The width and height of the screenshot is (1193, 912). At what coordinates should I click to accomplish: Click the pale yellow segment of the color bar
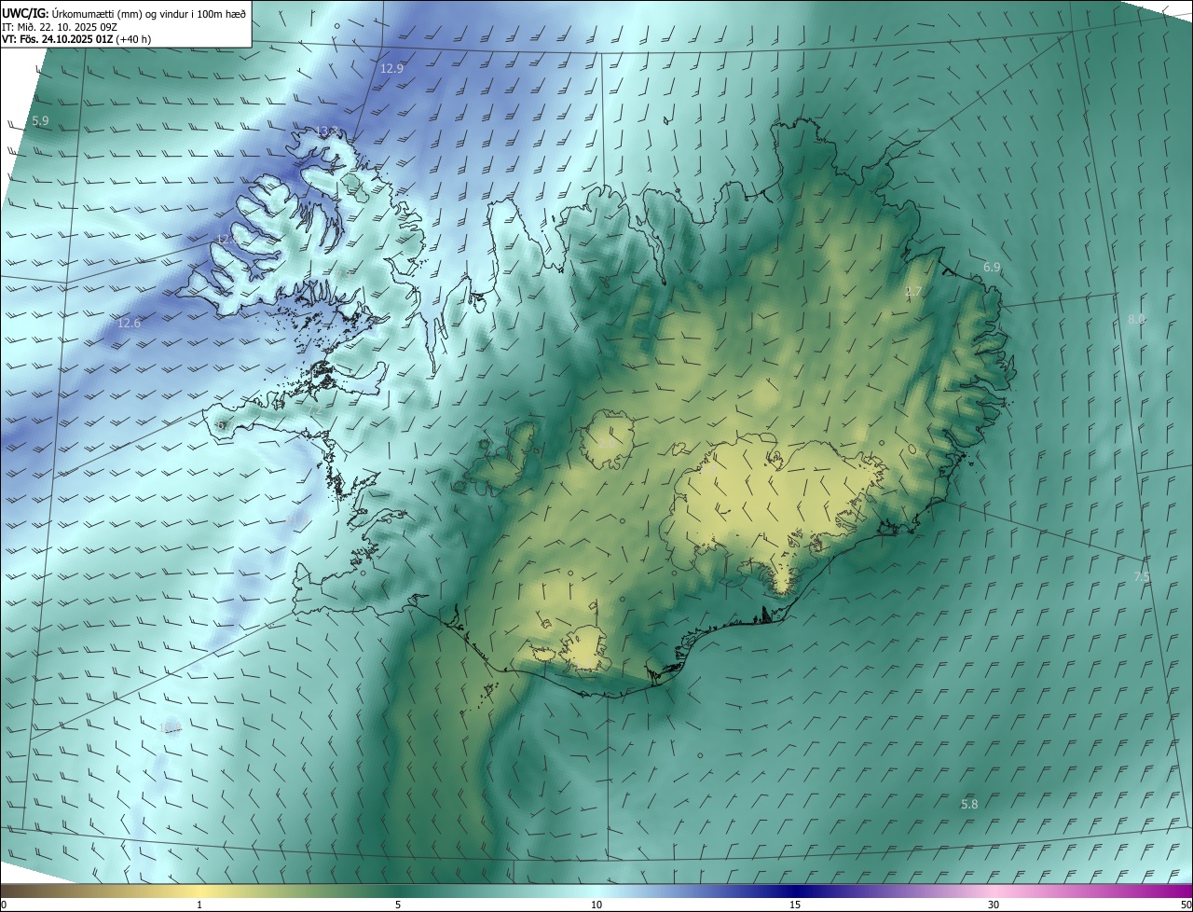tap(199, 891)
